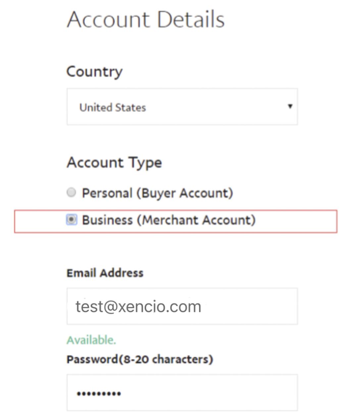Image resolution: width=351 pixels, height=418 pixels.
Task: Click the Personal (Buyer Account) label text
Action: tap(157, 193)
